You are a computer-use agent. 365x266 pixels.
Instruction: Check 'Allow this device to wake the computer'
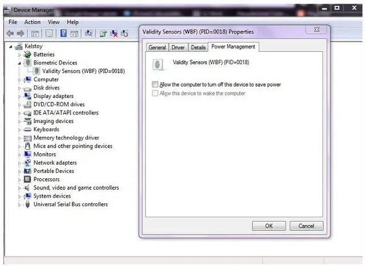(155, 93)
